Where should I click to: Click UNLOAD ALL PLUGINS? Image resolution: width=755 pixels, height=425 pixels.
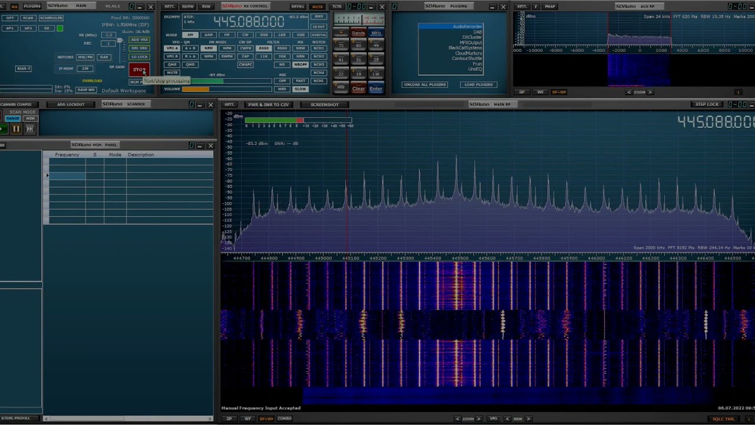[425, 84]
